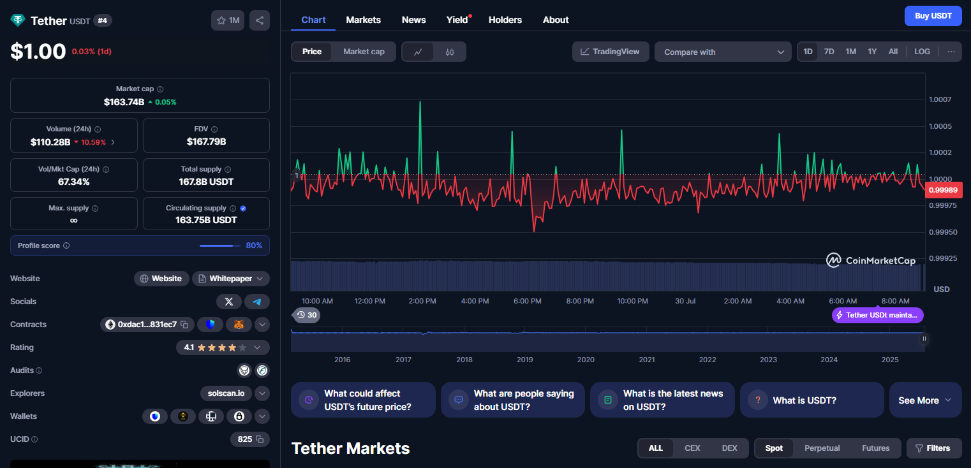This screenshot has height=468, width=971.
Task: Open the Market cap info tooltip icon
Action: pos(160,89)
